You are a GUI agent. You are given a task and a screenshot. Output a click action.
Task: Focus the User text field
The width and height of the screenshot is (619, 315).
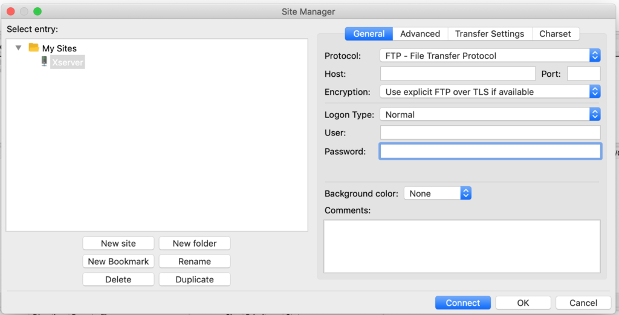pos(490,132)
